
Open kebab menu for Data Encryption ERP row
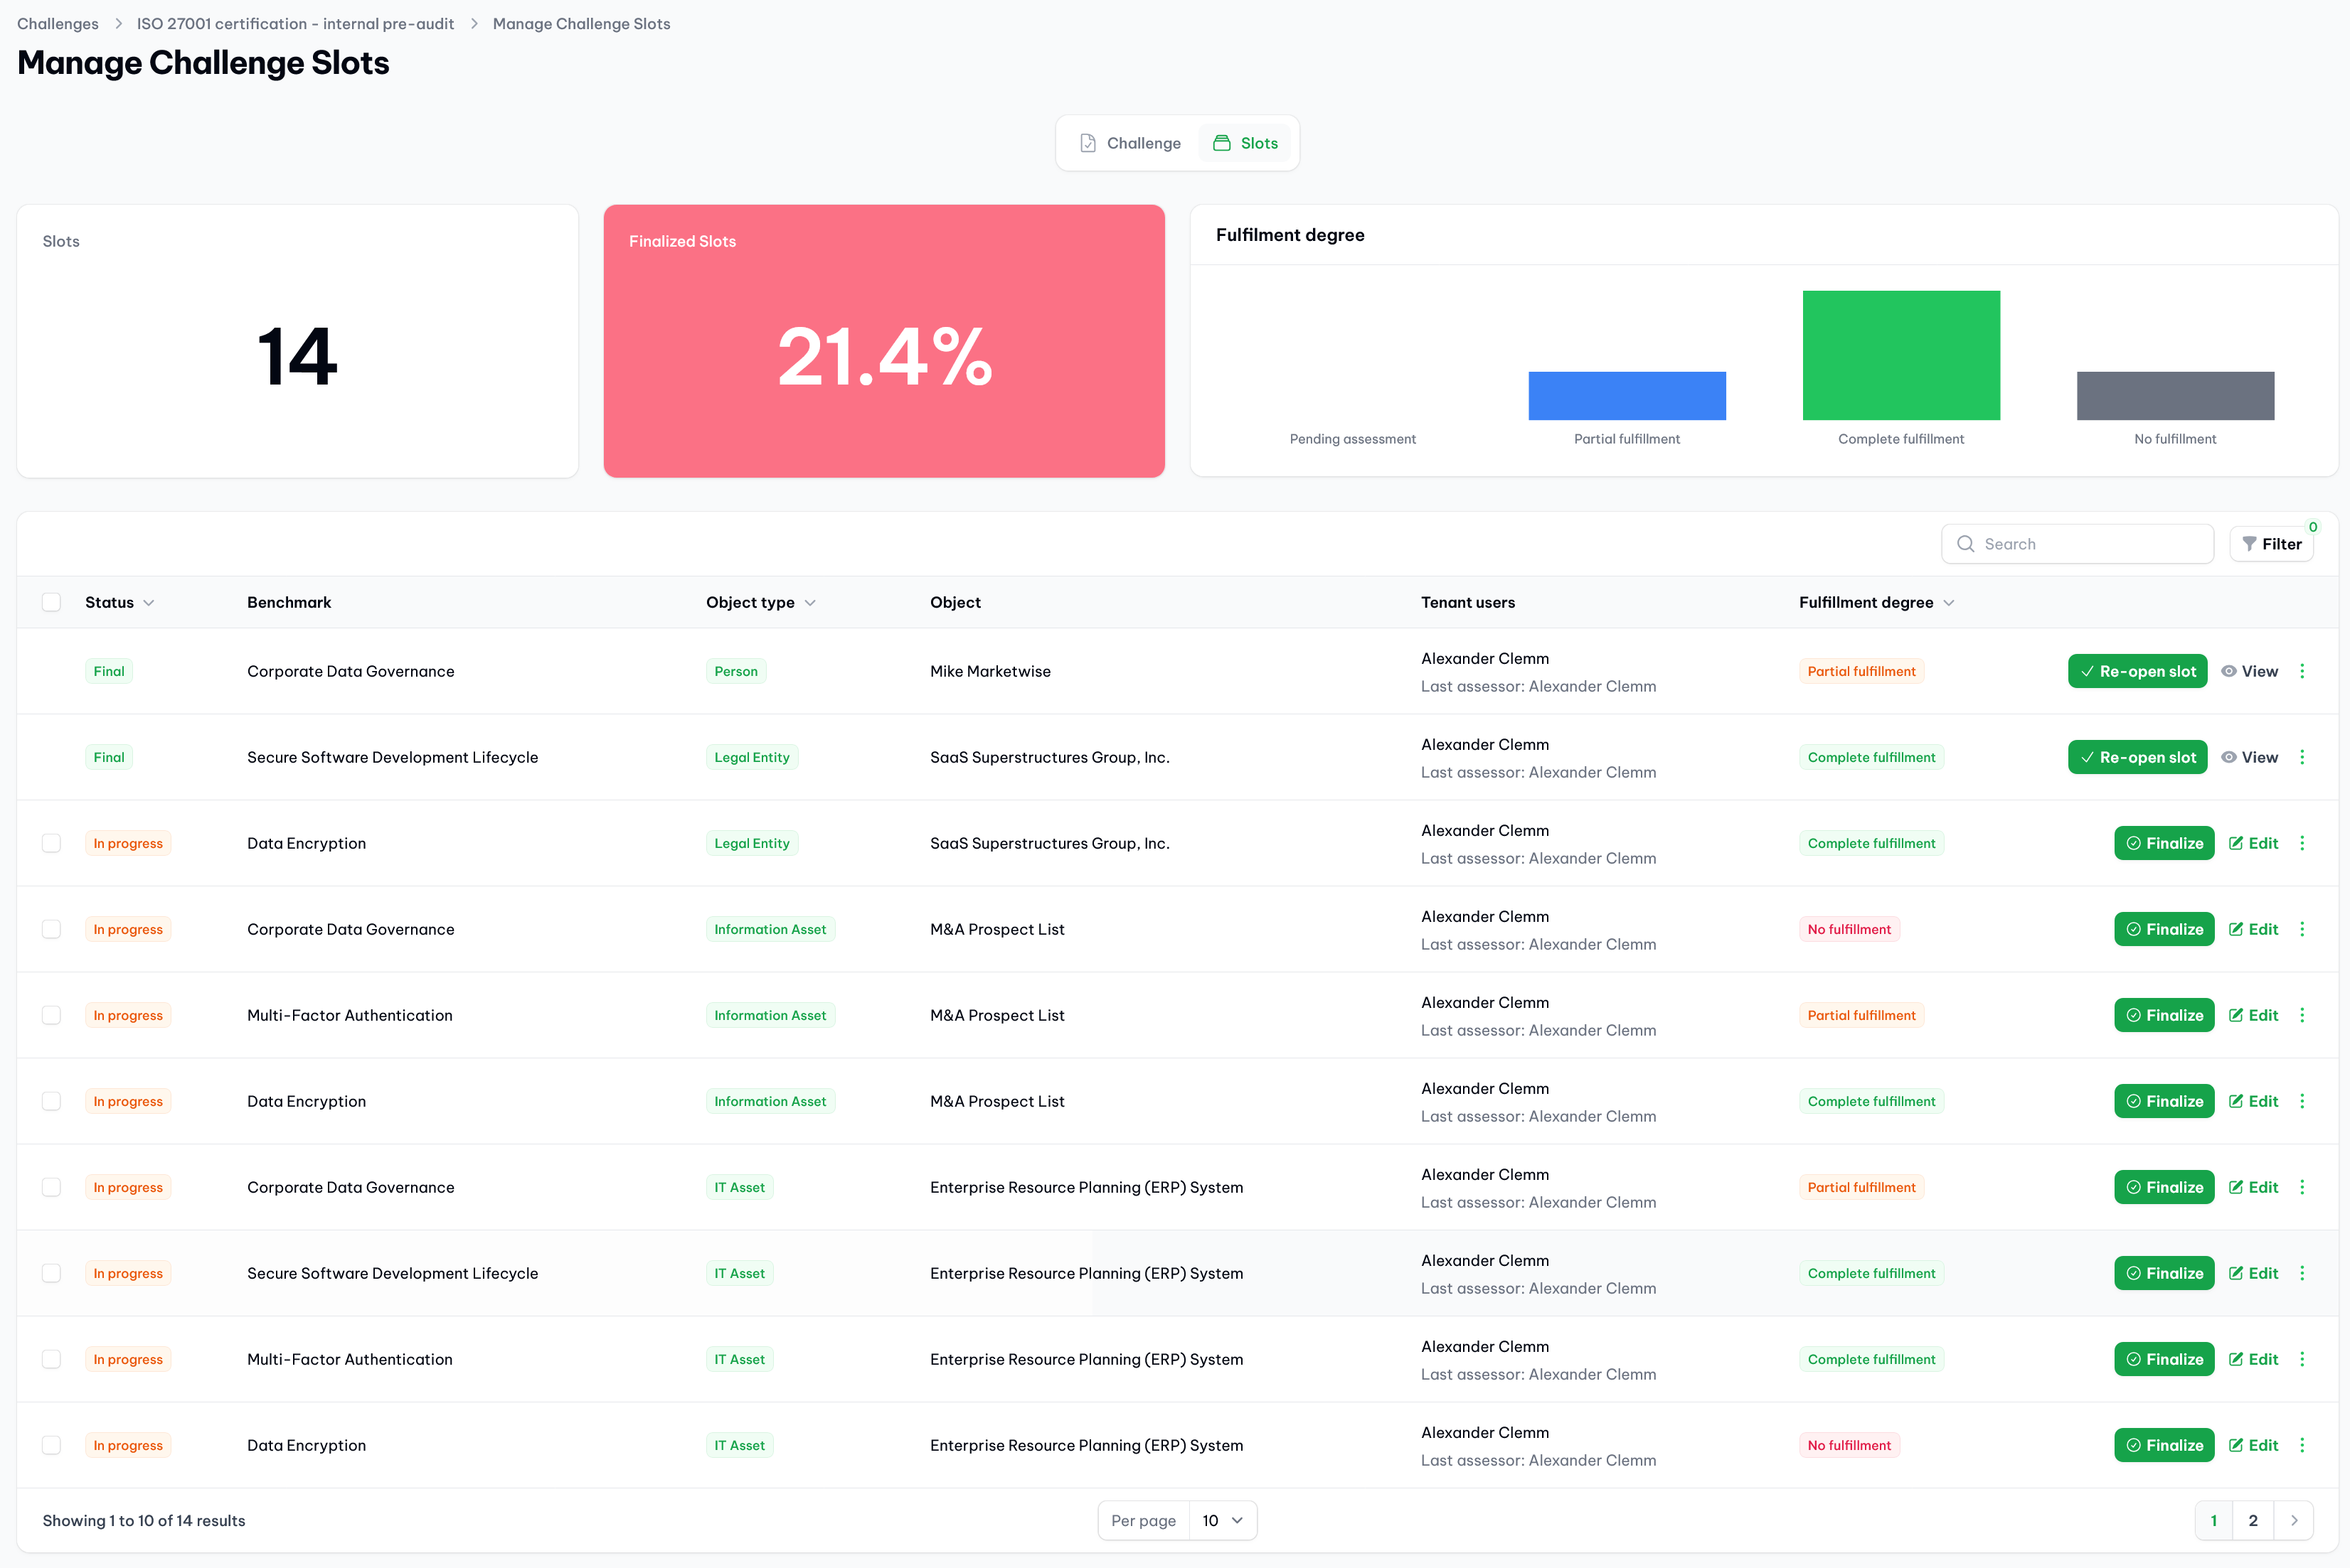[2302, 1445]
